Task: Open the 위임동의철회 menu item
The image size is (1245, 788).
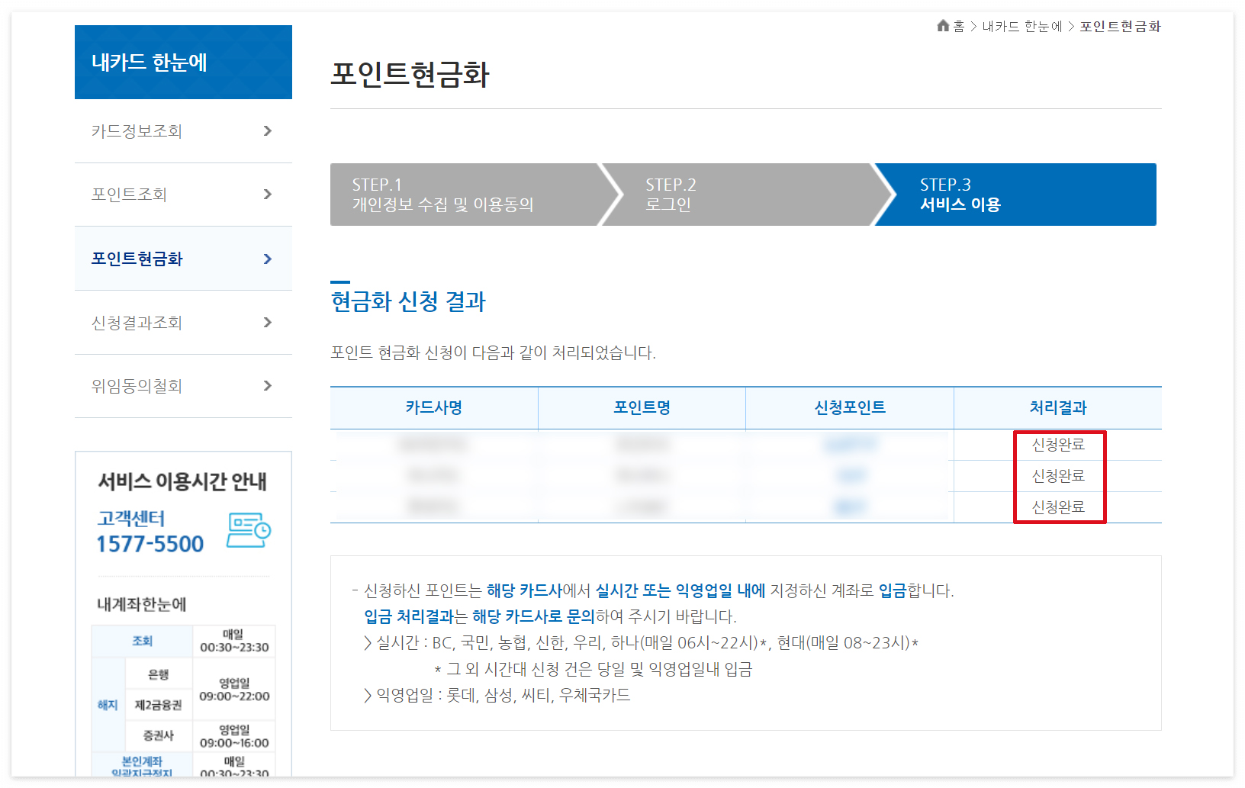Action: coord(136,386)
